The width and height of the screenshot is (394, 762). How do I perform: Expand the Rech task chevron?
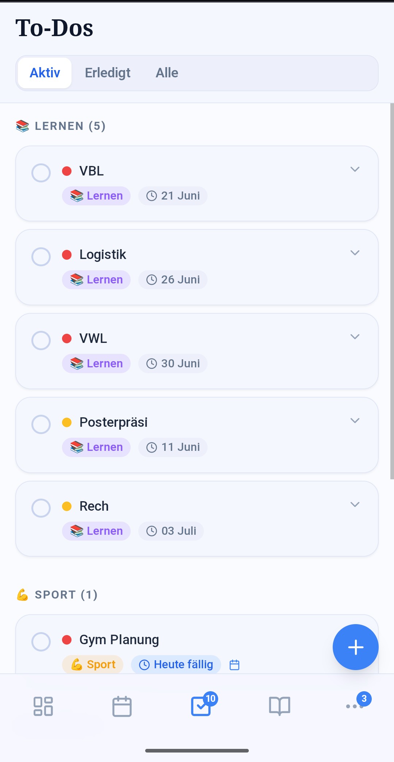click(x=355, y=504)
